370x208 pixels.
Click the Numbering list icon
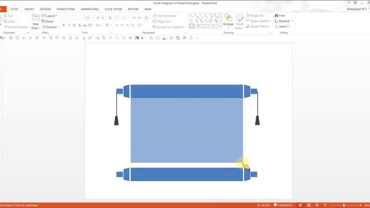tap(125, 18)
